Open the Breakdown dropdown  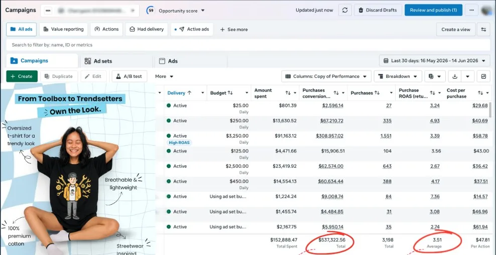point(398,76)
